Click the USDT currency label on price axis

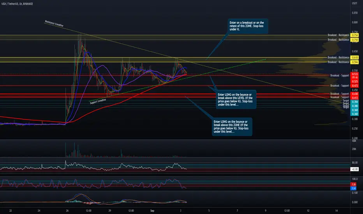354,4
